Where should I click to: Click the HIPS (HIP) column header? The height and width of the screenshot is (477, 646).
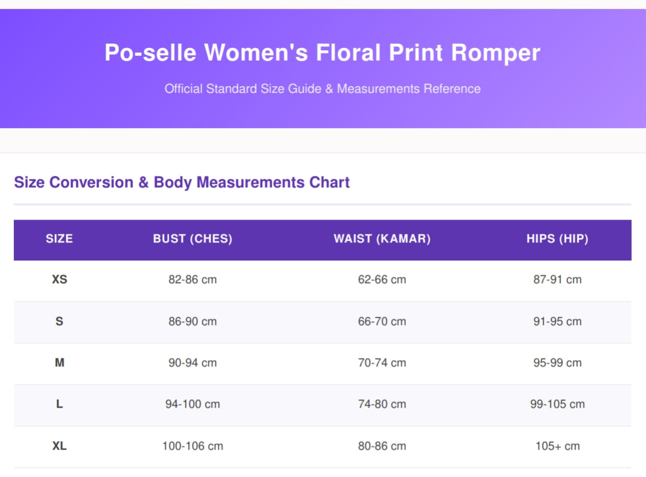pos(557,238)
